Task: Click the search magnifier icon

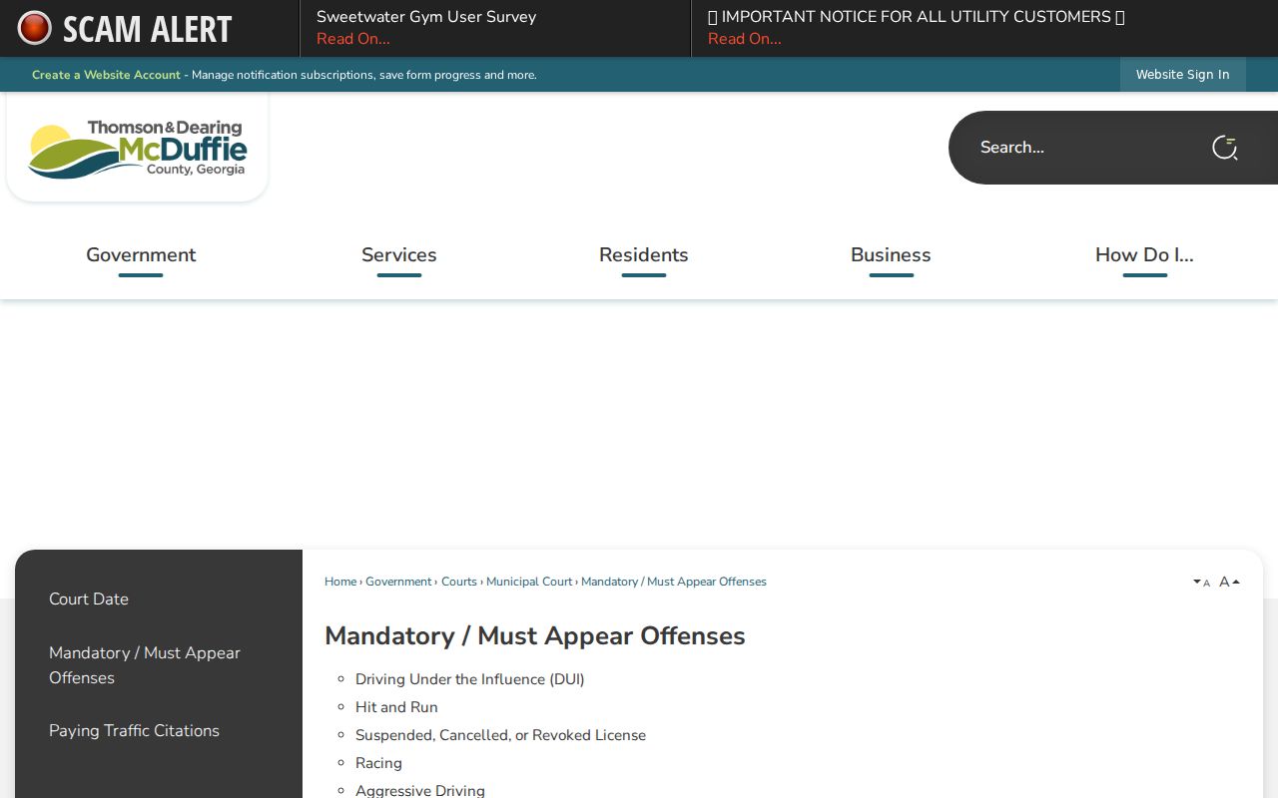Action: tap(1225, 148)
